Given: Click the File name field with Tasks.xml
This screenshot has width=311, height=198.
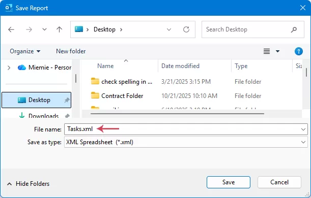Looking at the screenshot, I should (186, 129).
